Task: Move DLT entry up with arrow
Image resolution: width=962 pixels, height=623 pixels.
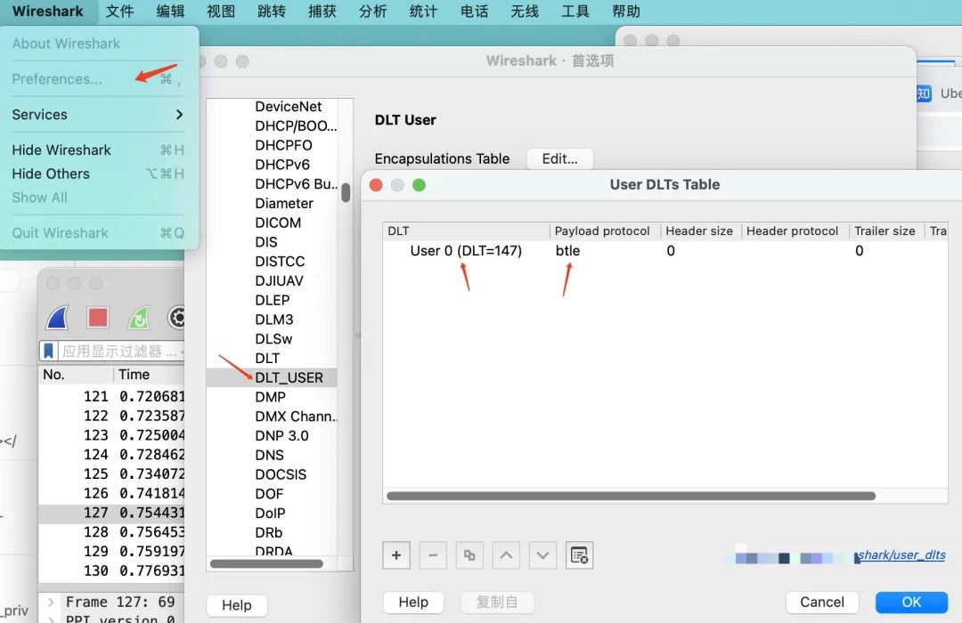Action: tap(506, 555)
